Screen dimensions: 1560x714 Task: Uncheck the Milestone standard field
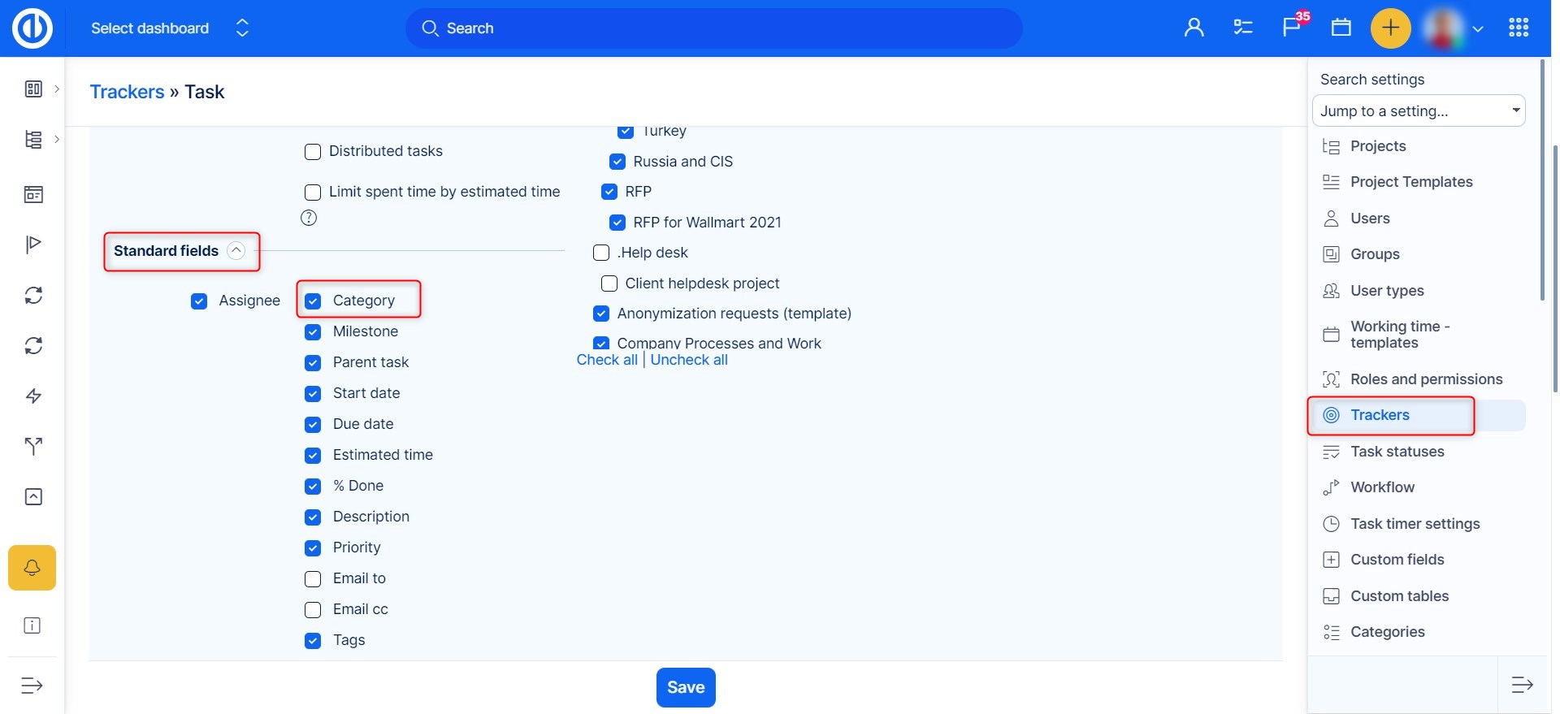tap(313, 332)
